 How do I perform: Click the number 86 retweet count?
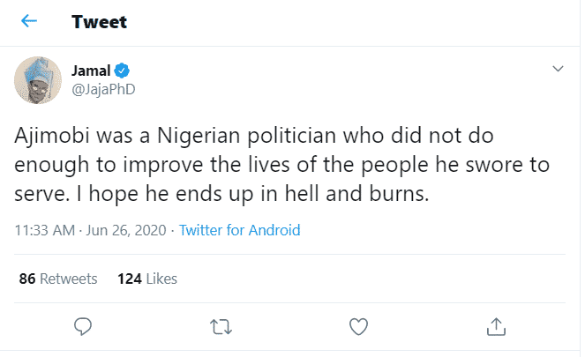[x=26, y=279]
